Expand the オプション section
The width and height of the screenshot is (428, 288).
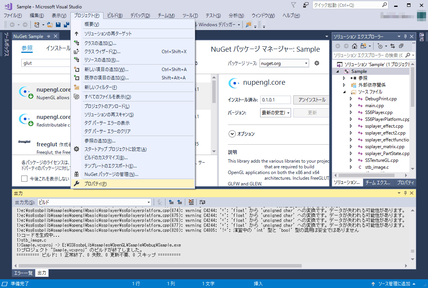[232, 134]
